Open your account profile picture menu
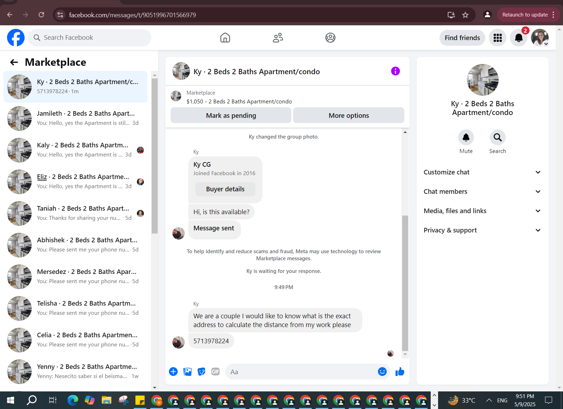563x409 pixels. (x=540, y=38)
